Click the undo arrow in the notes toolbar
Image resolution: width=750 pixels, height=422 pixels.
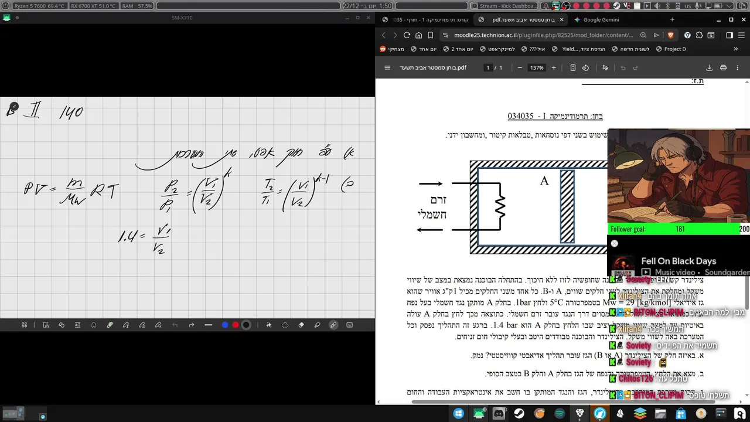click(x=175, y=325)
